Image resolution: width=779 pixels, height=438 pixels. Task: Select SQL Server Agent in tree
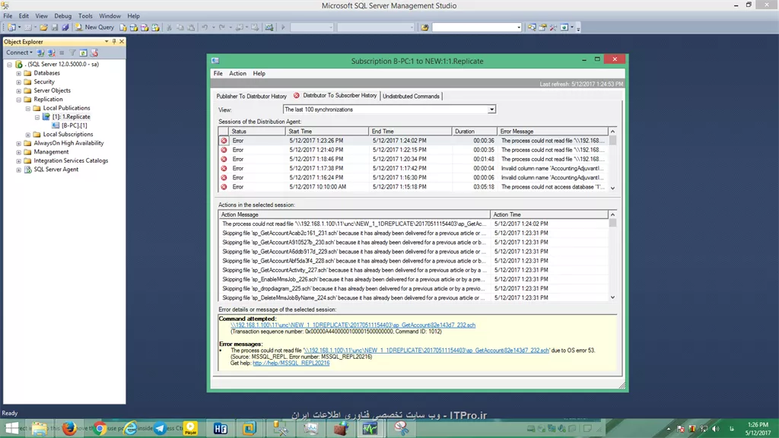[x=56, y=170]
